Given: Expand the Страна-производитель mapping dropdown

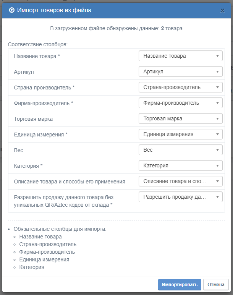Looking at the screenshot, I should click(x=181, y=87).
